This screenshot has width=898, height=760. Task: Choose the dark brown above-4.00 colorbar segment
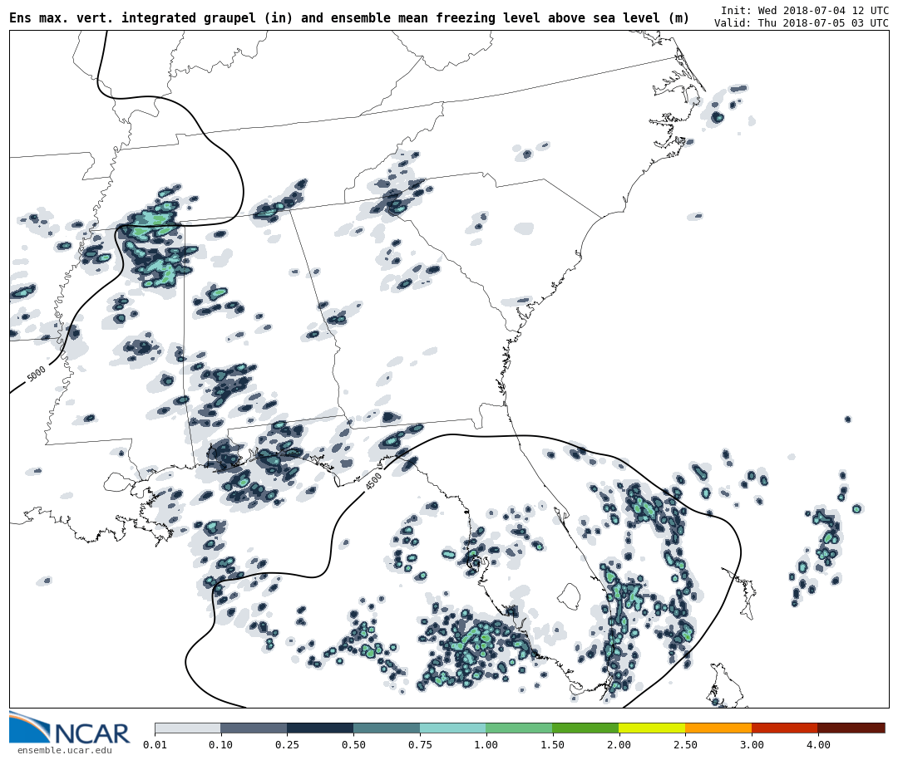(851, 728)
